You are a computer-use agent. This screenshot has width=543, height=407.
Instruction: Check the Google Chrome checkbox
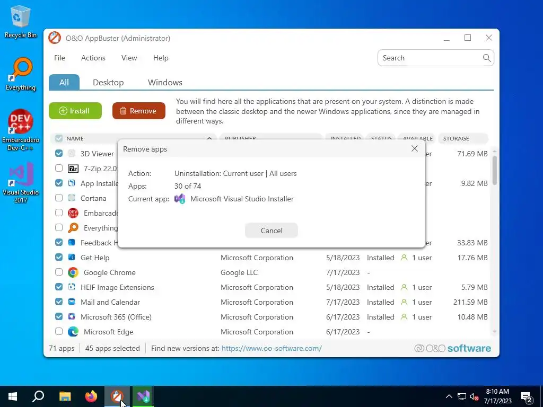[59, 272]
